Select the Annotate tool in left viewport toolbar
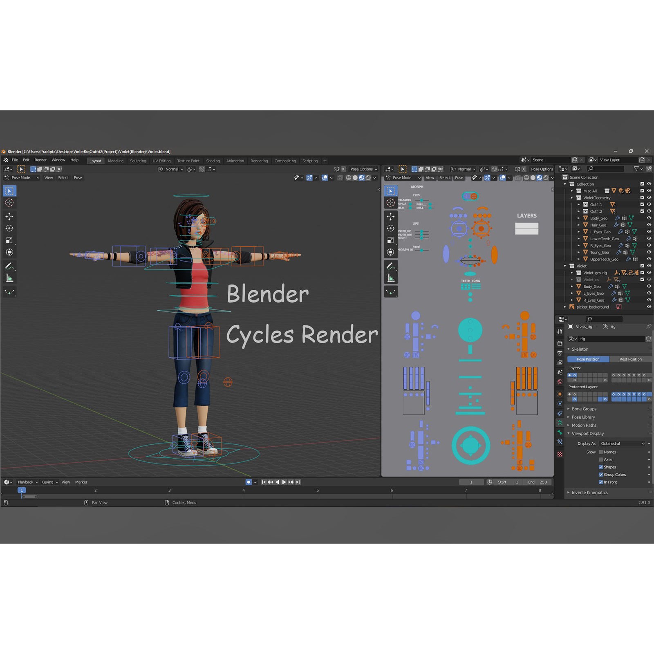The width and height of the screenshot is (654, 654). pyautogui.click(x=9, y=266)
